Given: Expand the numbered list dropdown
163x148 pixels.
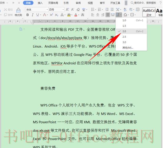Looking at the screenshot, I should point(103,10).
